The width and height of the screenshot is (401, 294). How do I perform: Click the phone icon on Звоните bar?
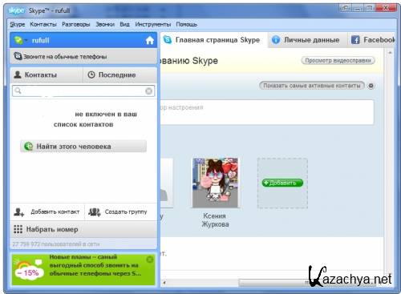[18, 56]
